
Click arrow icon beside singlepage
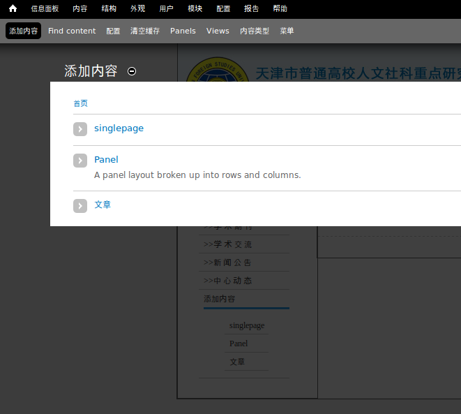(80, 129)
